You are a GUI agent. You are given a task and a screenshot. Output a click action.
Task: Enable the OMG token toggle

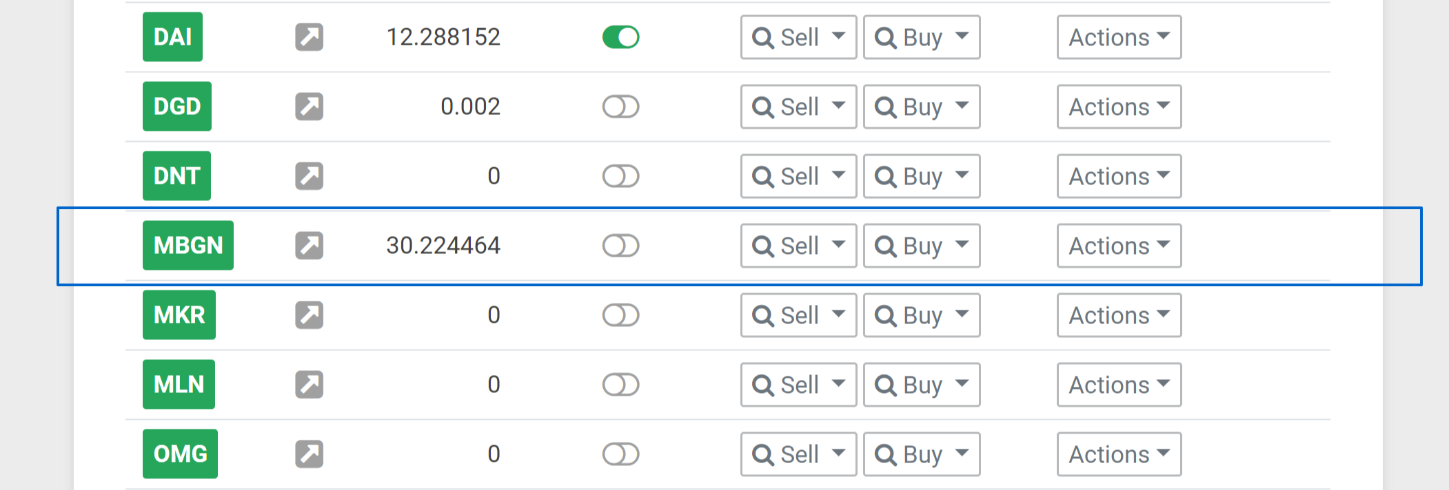pyautogui.click(x=621, y=454)
